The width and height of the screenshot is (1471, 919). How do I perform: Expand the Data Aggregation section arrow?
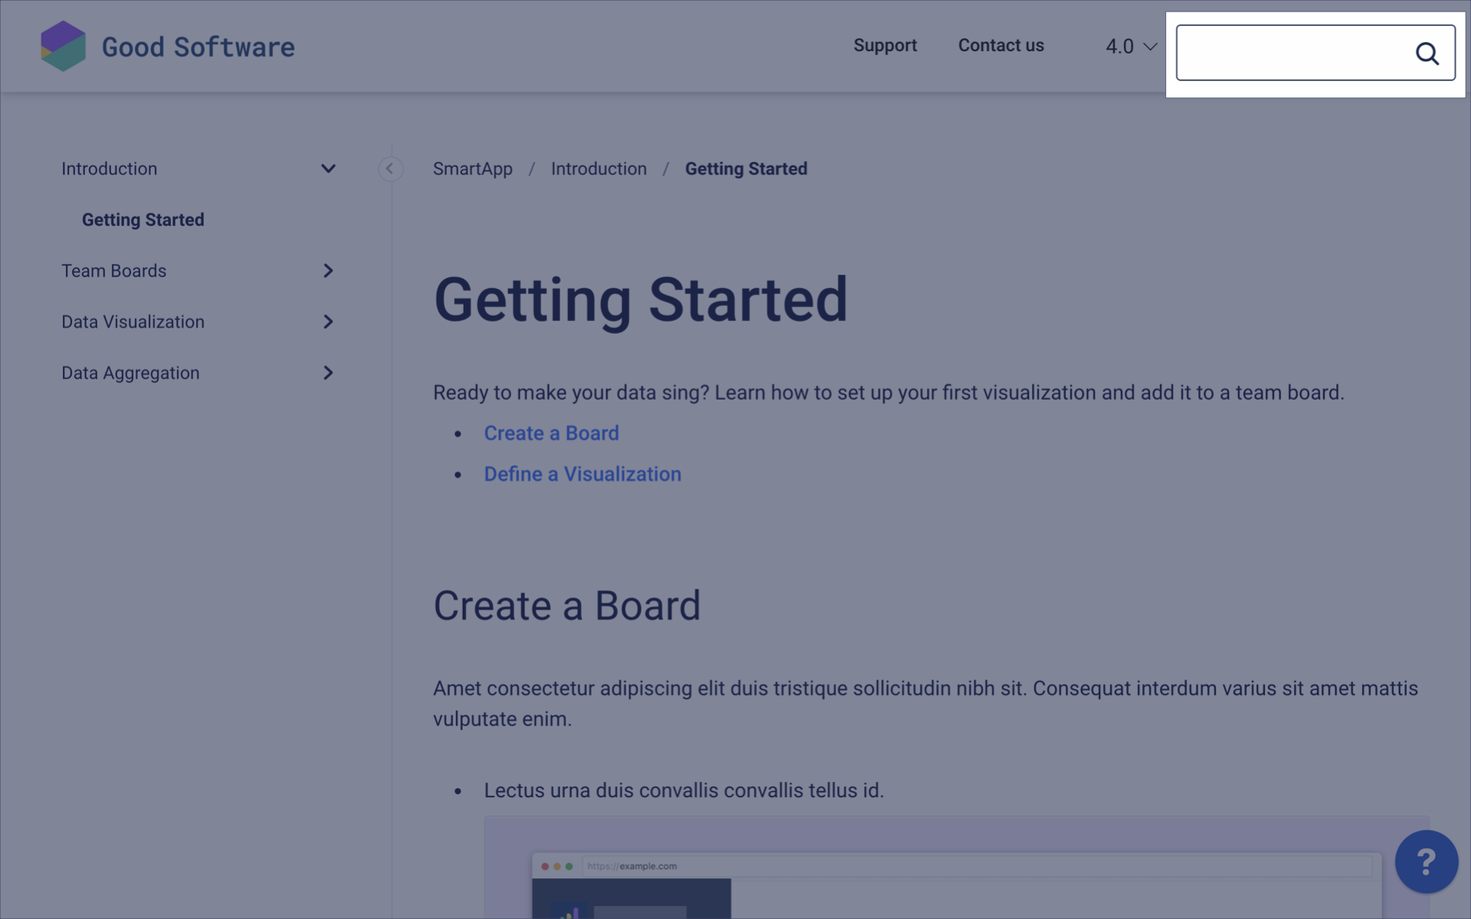click(328, 373)
